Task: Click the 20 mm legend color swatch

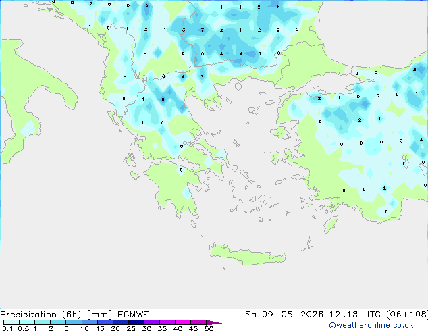Action: pyautogui.click(x=121, y=322)
